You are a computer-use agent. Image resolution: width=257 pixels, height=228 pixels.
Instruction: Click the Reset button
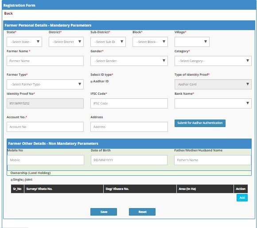pyautogui.click(x=142, y=212)
